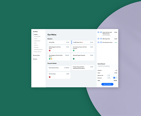Click green dietary icon on Curry Samosa card
The height and width of the screenshot is (116, 141).
click(74, 51)
